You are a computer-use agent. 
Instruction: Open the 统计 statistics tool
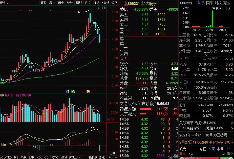[70, 3]
